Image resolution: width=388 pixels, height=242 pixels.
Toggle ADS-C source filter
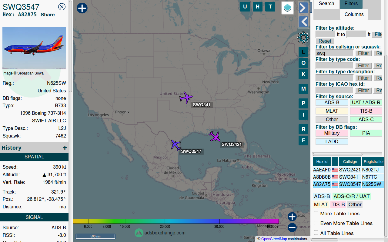point(366,120)
